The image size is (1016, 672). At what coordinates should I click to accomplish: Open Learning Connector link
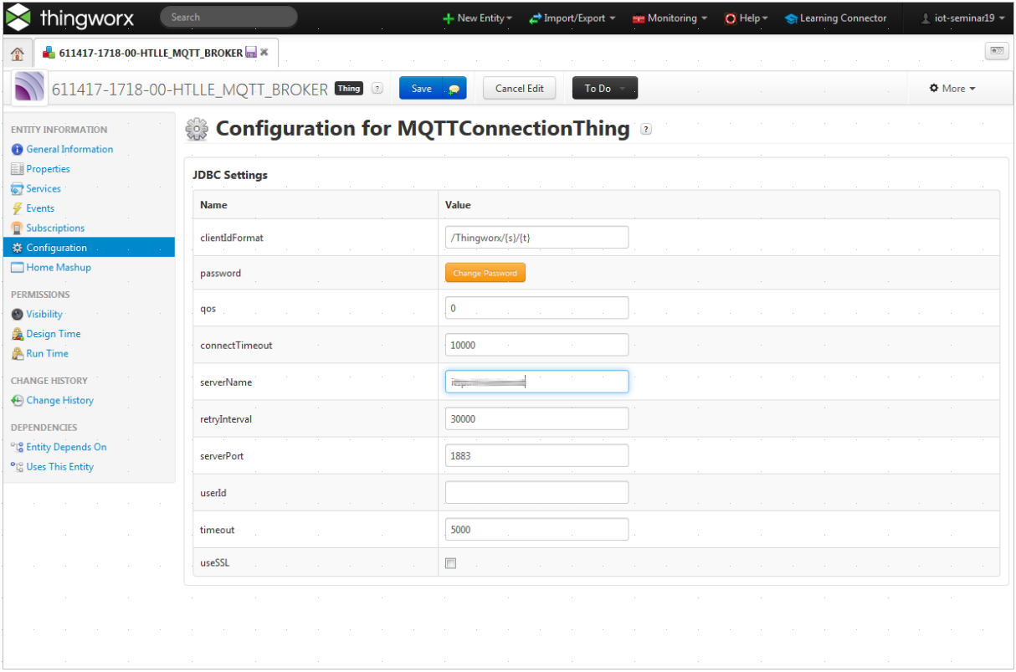tap(843, 18)
